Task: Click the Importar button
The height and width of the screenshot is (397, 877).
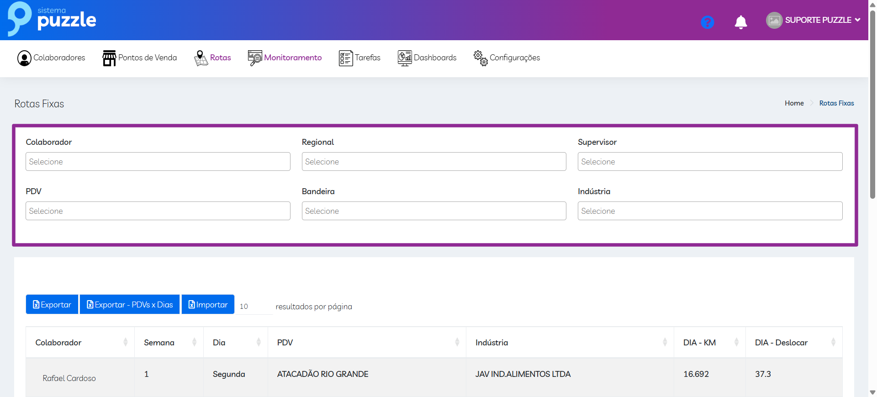Action: point(208,305)
